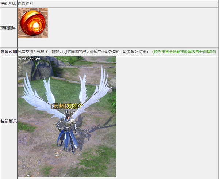Screen dimensions: 219x179
Task: Click the yellow player name 云州发的个
Action: click(67, 106)
